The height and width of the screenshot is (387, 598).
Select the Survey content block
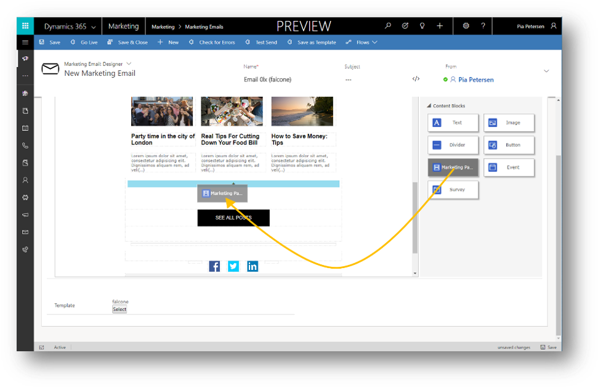453,190
